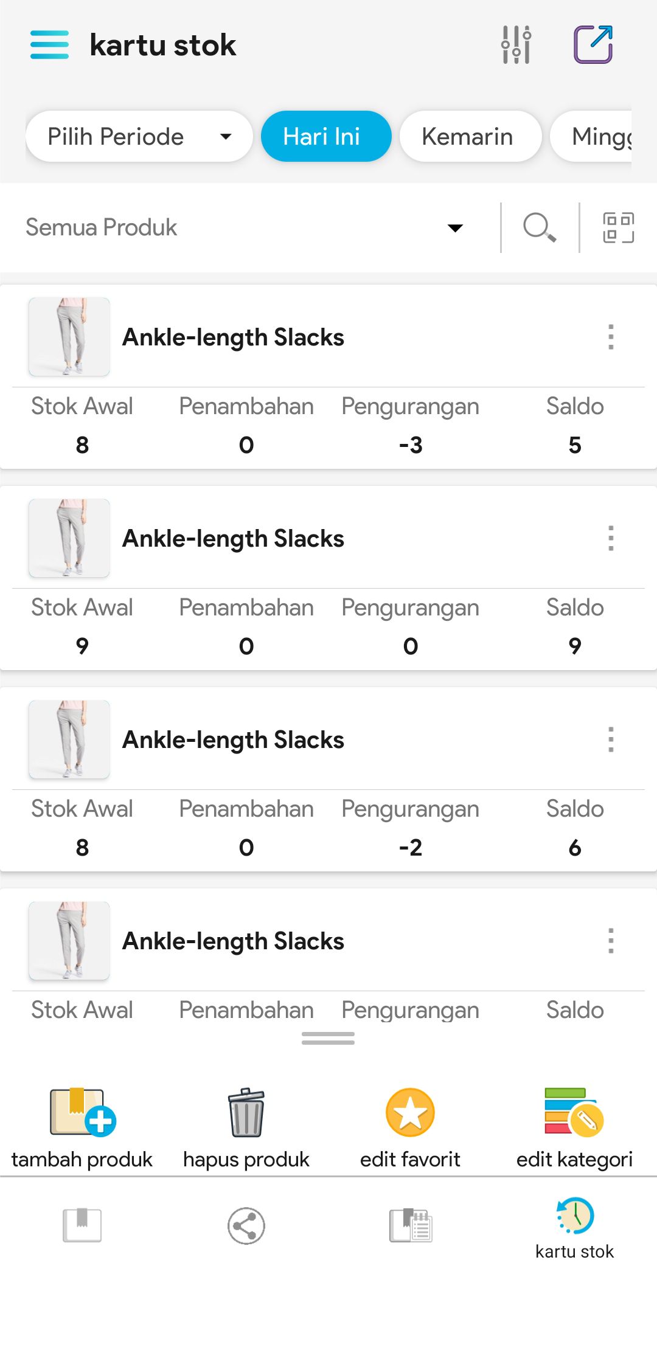Open the share network icon in bottom bar
Viewport: 657px width, 1350px height.
(246, 1225)
